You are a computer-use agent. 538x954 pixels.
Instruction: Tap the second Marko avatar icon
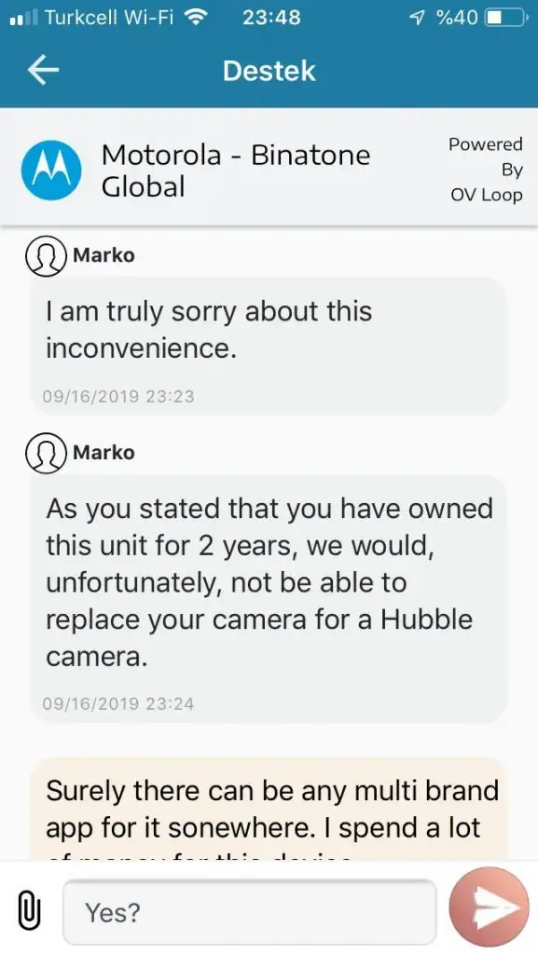(46, 454)
